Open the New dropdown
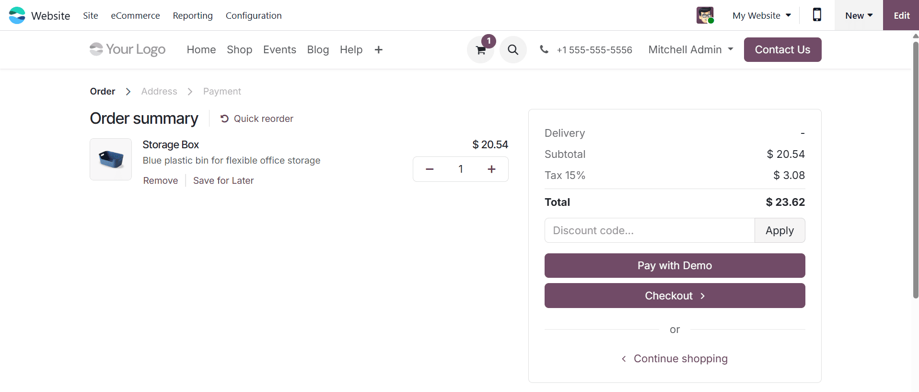 coord(858,15)
